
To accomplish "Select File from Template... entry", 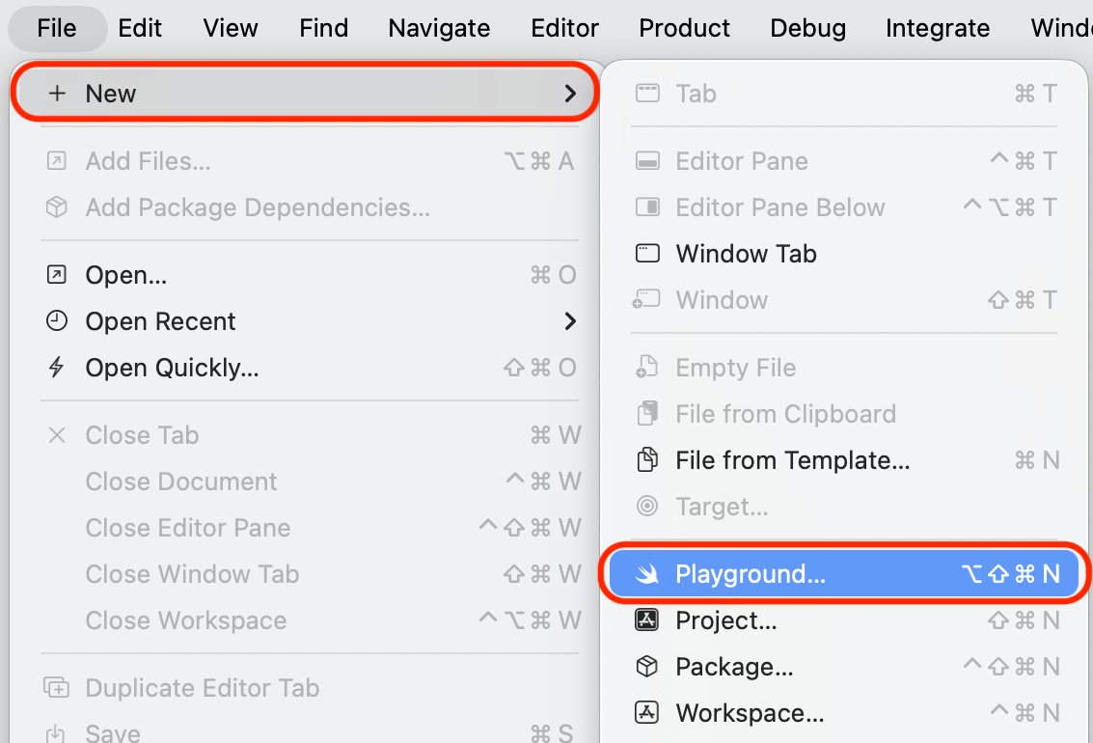I will pos(845,460).
